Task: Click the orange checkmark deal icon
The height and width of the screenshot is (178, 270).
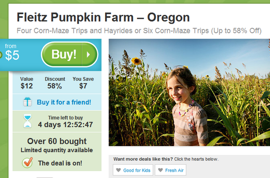Action: [x=27, y=162]
